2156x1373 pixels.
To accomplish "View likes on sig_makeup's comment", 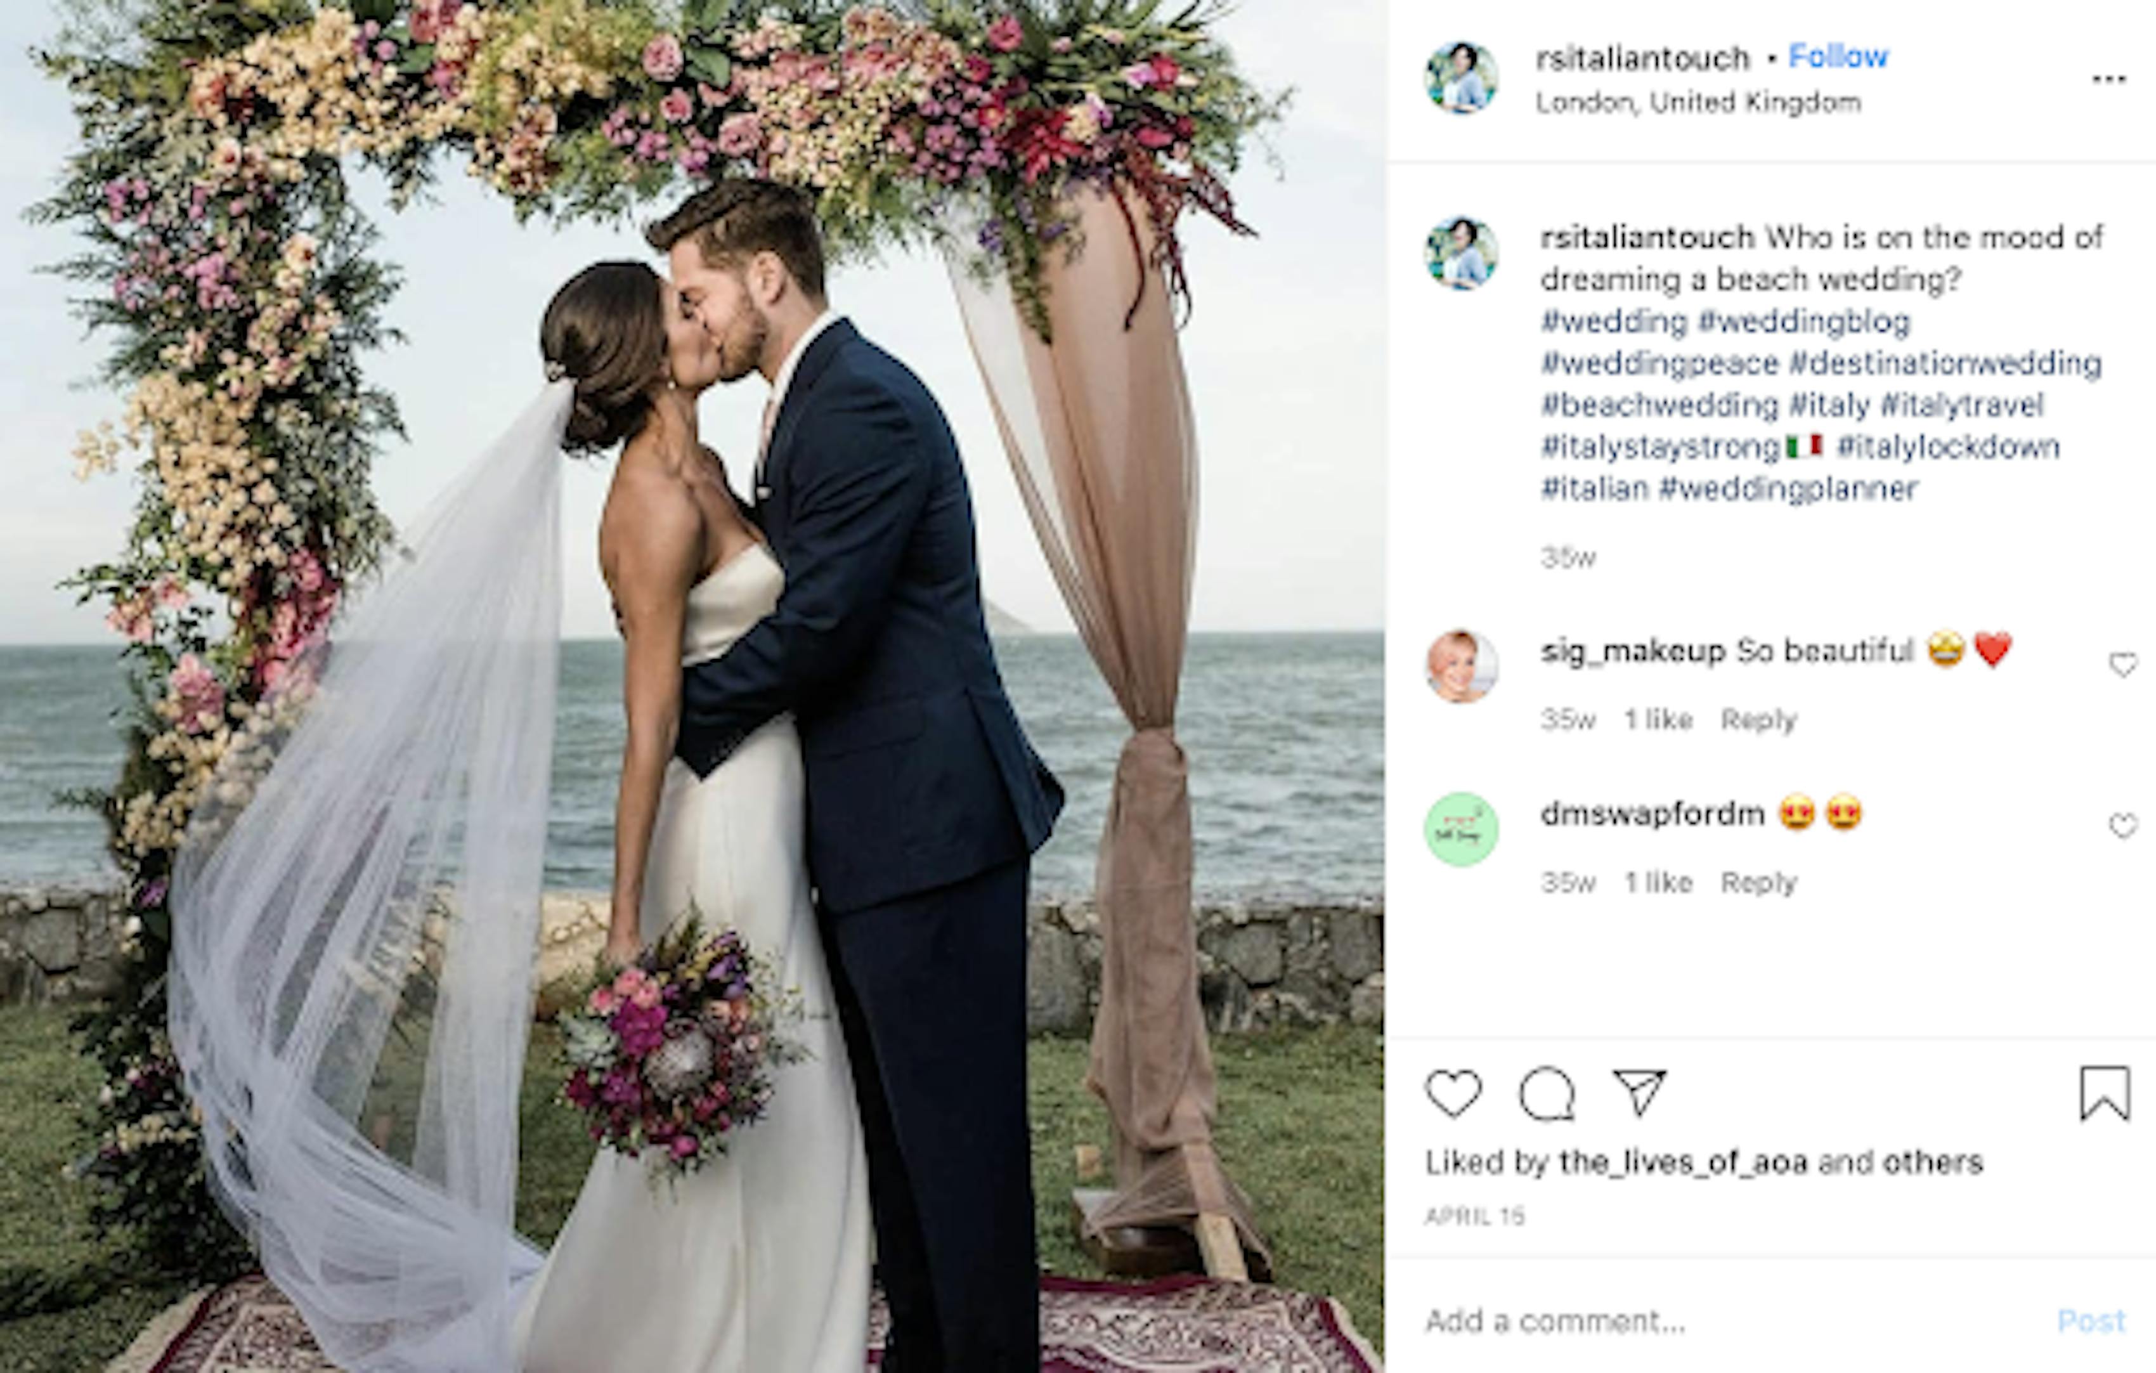I will click(1658, 720).
